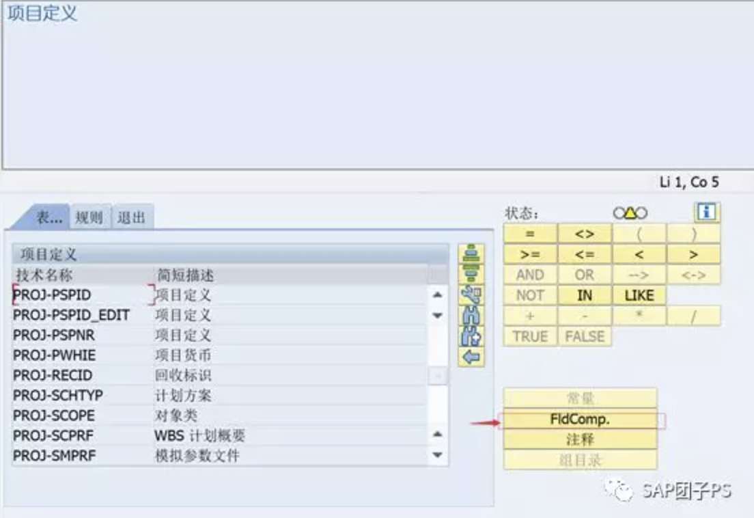Click the binoculars find icon
This screenshot has width=754, height=518.
tap(471, 316)
